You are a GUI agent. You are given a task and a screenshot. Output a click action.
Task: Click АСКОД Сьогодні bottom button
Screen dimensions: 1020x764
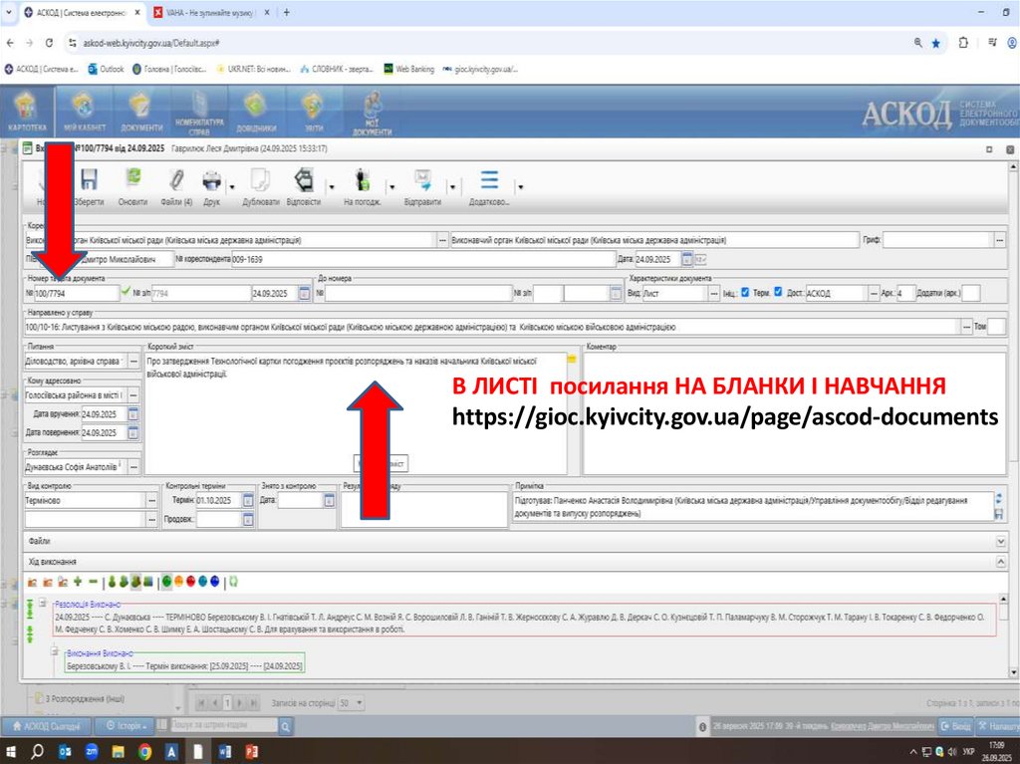(47, 725)
